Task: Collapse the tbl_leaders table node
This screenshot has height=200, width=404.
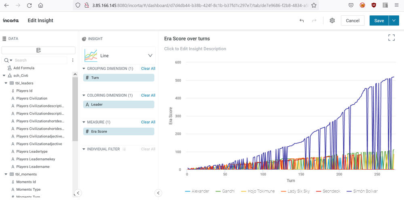Action: click(x=6, y=83)
